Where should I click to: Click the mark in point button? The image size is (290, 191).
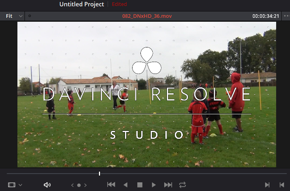click(267, 185)
